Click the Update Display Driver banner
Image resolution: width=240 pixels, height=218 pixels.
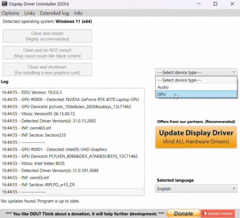click(x=196, y=137)
